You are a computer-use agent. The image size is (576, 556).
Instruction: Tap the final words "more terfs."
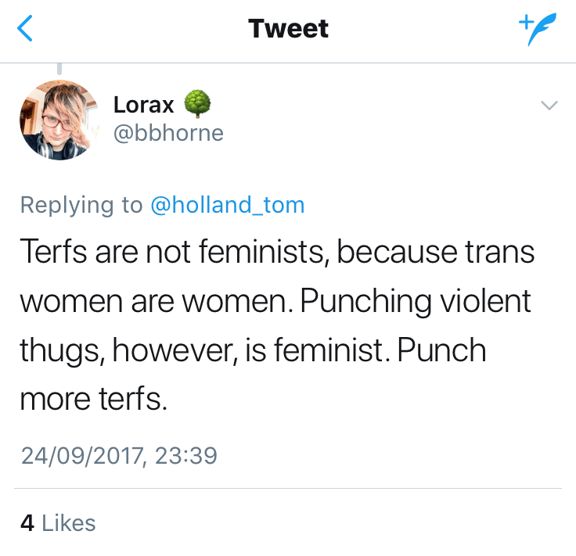tap(94, 399)
